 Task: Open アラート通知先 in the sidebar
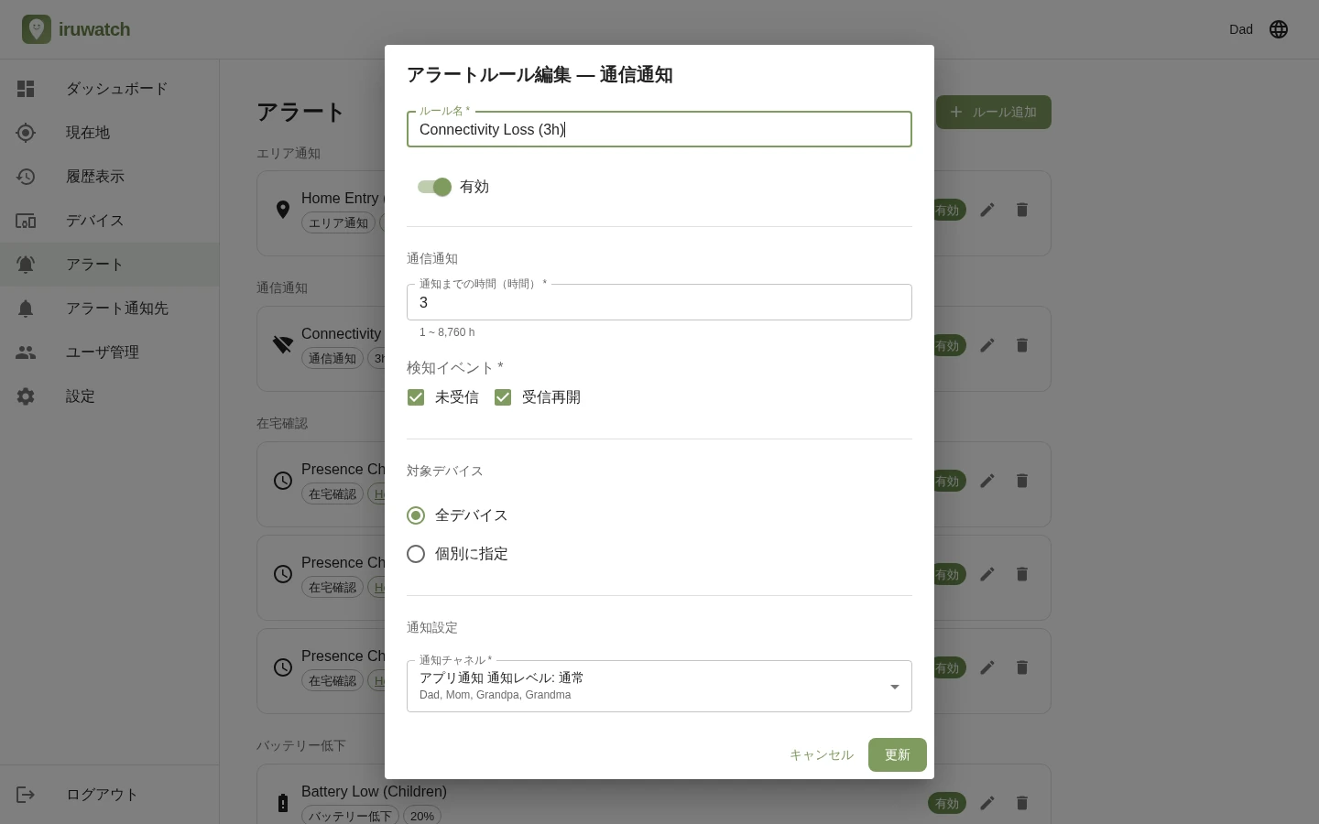tap(110, 309)
